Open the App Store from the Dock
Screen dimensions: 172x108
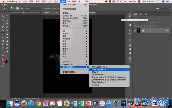(x=109, y=103)
